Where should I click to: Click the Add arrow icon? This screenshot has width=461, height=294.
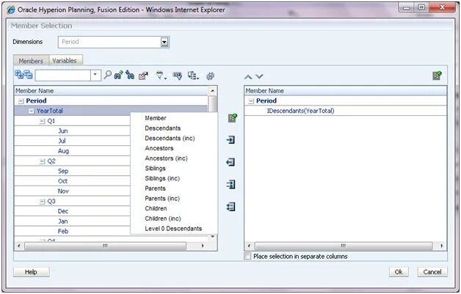pos(230,140)
